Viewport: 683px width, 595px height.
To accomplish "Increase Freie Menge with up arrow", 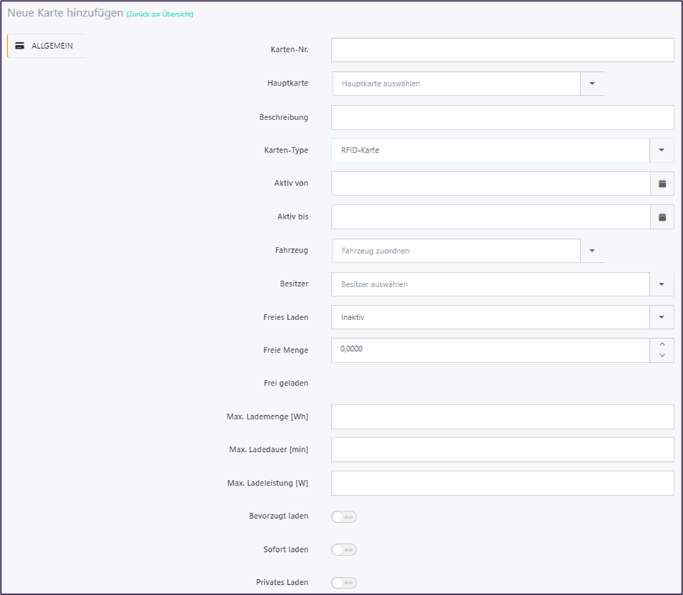I will pos(662,344).
